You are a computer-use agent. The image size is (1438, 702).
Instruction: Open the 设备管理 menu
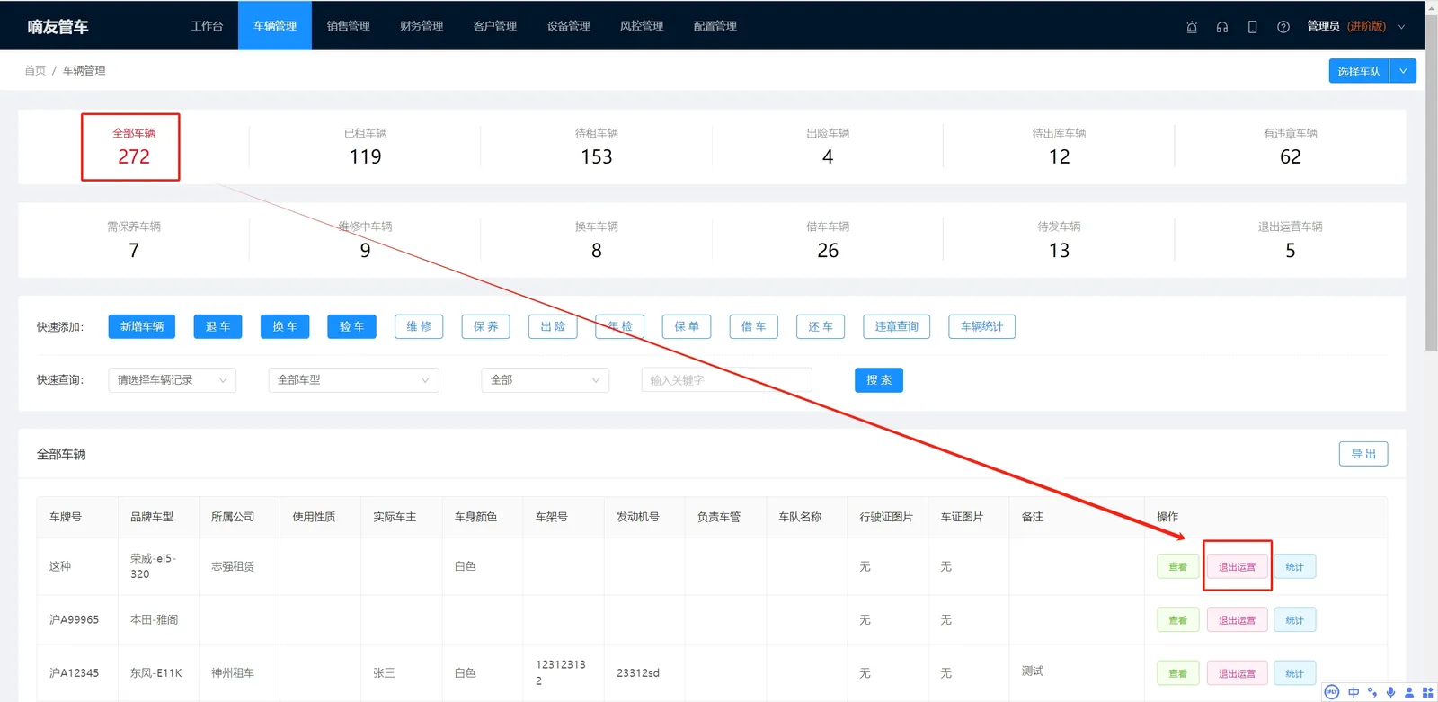(569, 26)
